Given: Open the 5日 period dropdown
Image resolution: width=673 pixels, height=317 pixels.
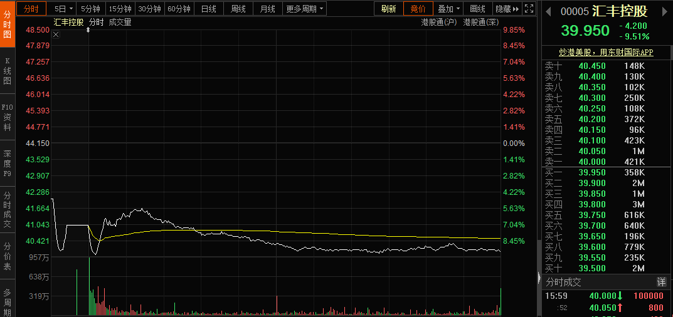Looking at the screenshot, I should click(63, 9).
